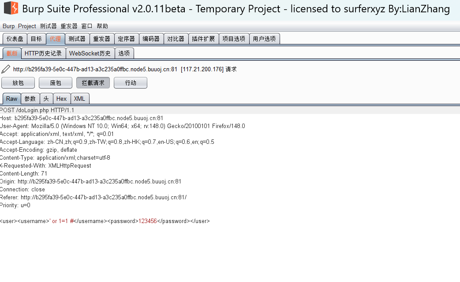
Task: Click the Content-Length: 71 line
Action: coord(23,173)
